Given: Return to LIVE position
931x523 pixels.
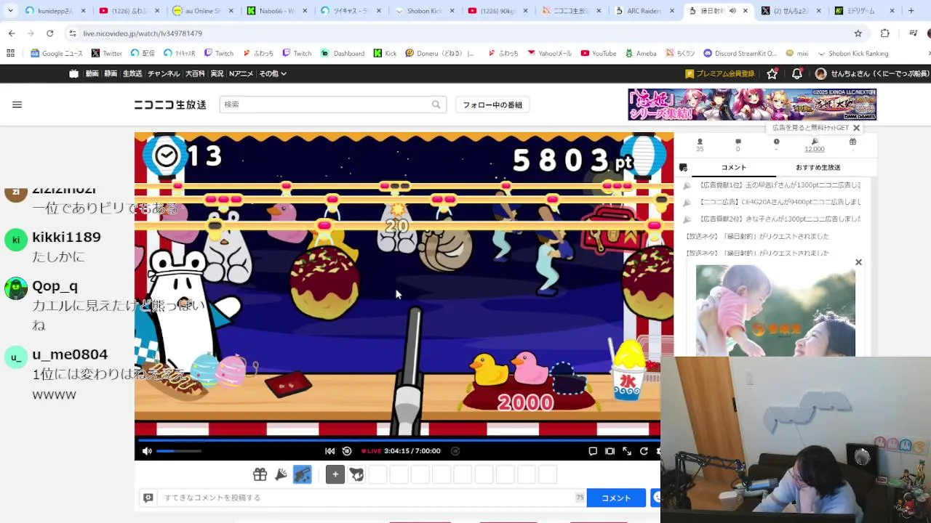Looking at the screenshot, I should coord(372,451).
